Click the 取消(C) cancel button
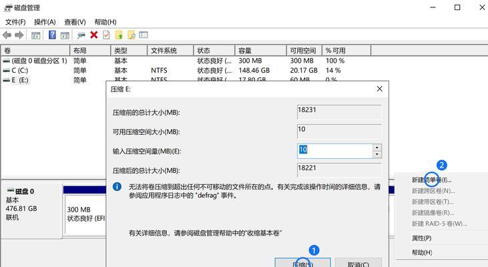Viewport: 488px width, 267px height. click(358, 262)
